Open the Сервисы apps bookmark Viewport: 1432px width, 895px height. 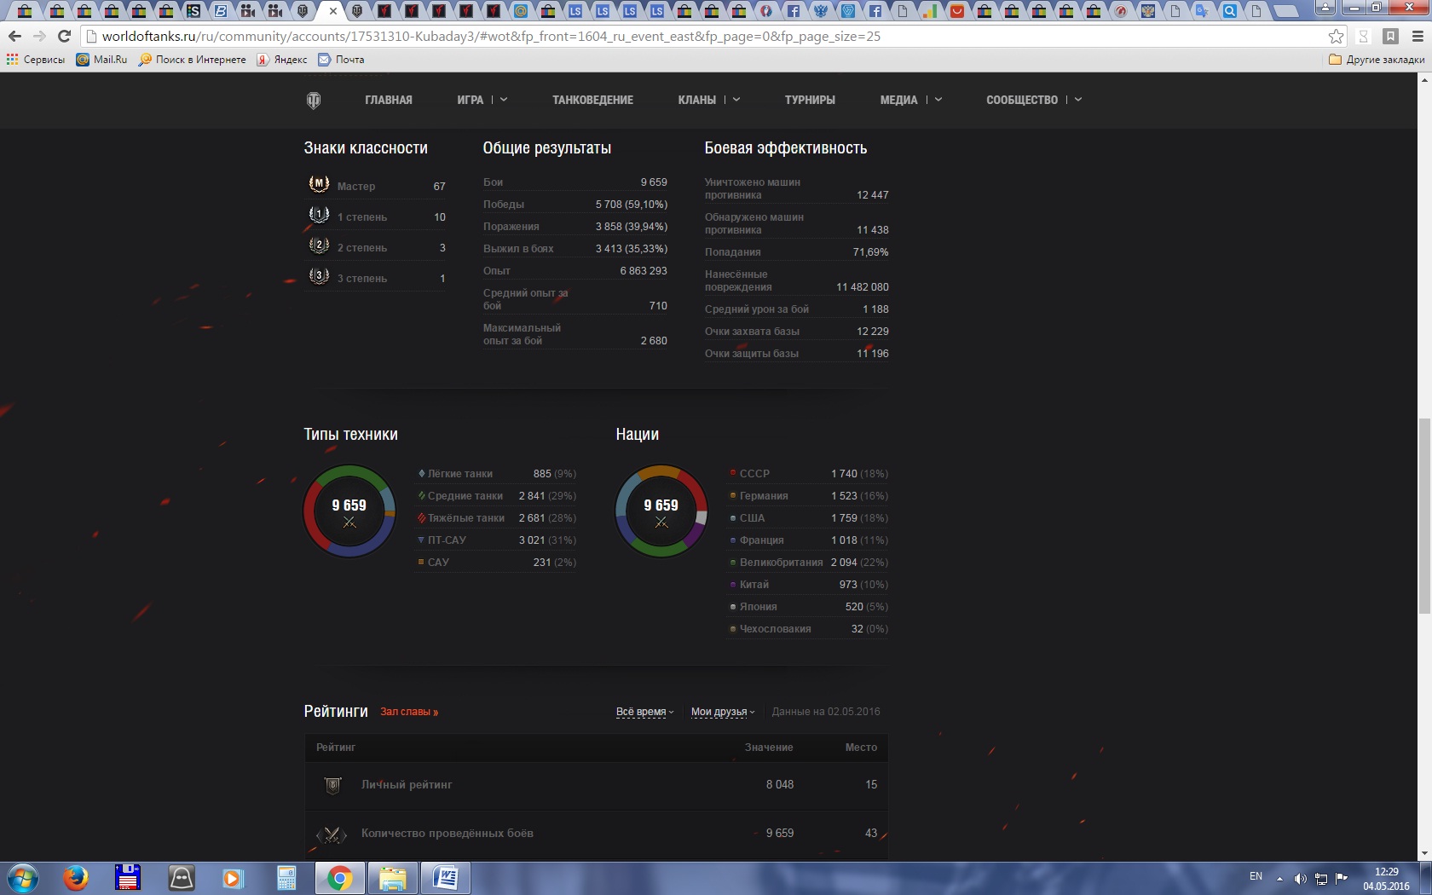(36, 60)
